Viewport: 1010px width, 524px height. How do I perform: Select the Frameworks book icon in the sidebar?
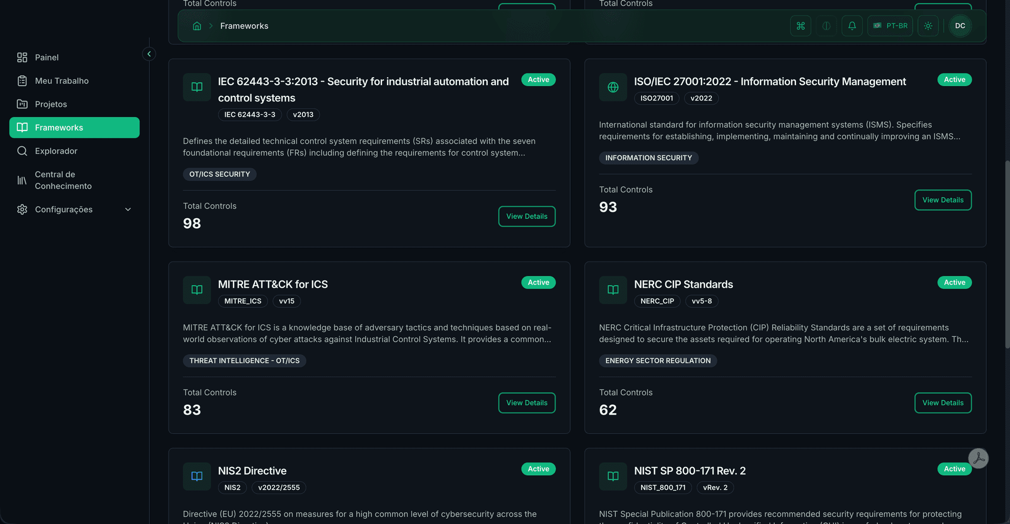pyautogui.click(x=22, y=127)
